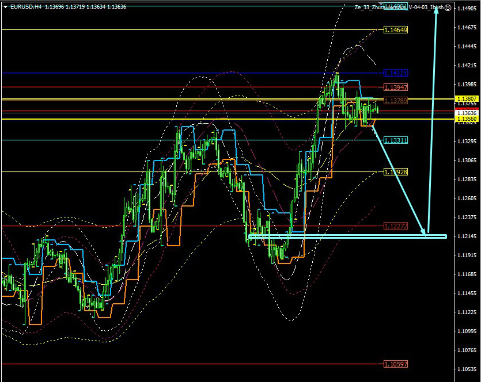The width and height of the screenshot is (481, 382).
Task: Select the yellow 1.12928 level label
Action: point(396,172)
